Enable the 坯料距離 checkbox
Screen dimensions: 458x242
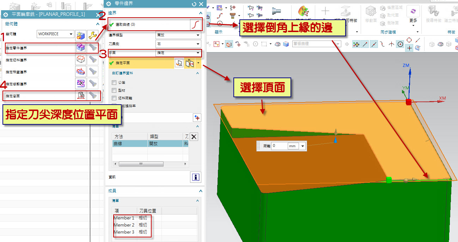tap(114, 98)
